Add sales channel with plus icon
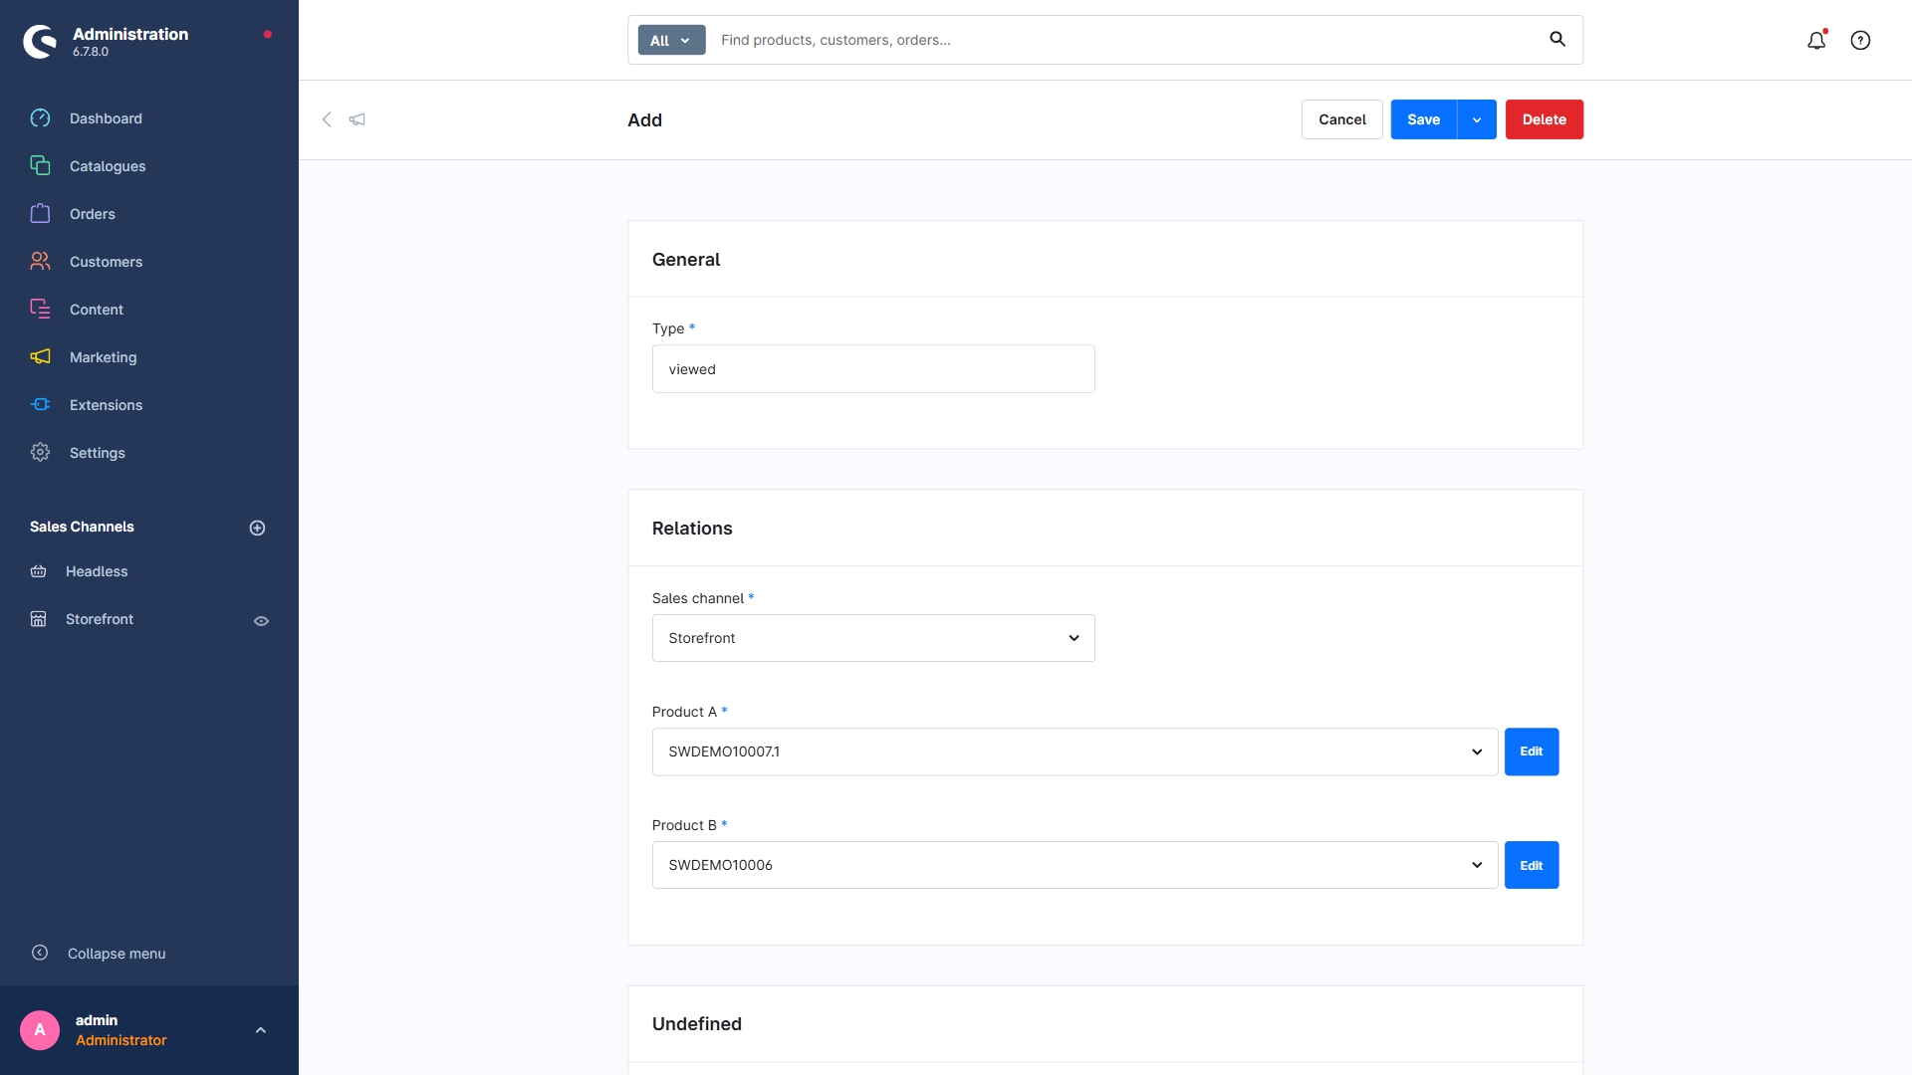 257,528
